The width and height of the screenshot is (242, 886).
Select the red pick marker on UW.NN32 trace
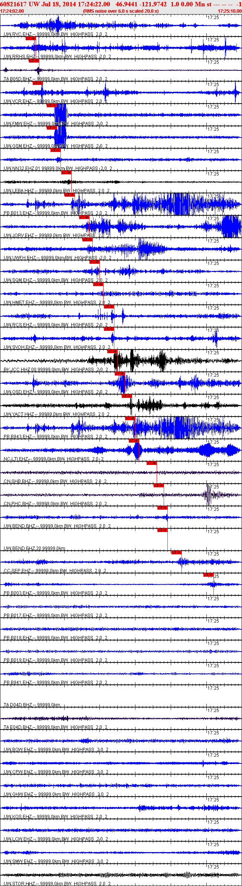coord(55,150)
